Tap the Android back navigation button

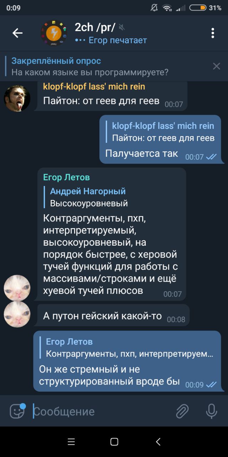coord(158,442)
